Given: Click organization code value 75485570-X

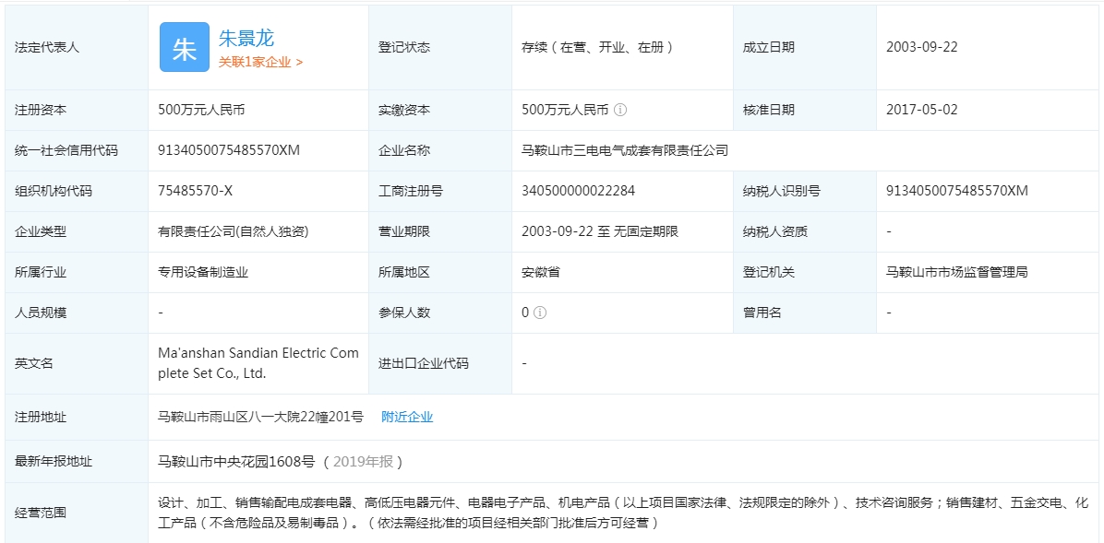Looking at the screenshot, I should 196,191.
